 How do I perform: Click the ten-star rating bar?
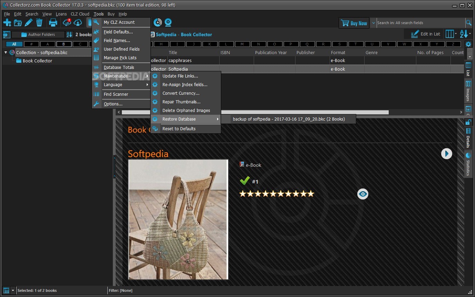[277, 194]
